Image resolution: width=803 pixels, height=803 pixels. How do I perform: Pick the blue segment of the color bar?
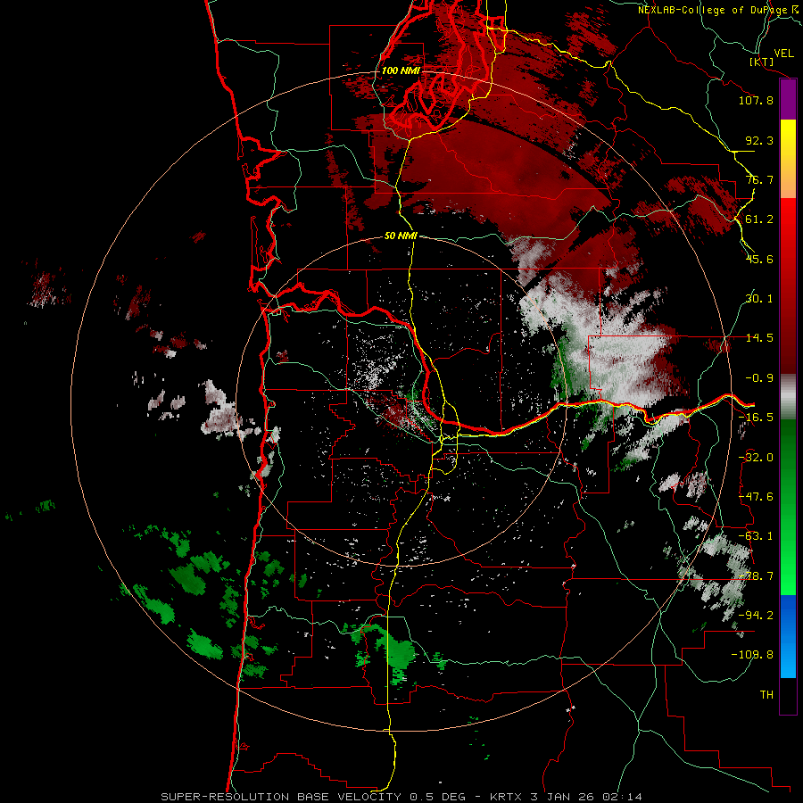(x=788, y=636)
